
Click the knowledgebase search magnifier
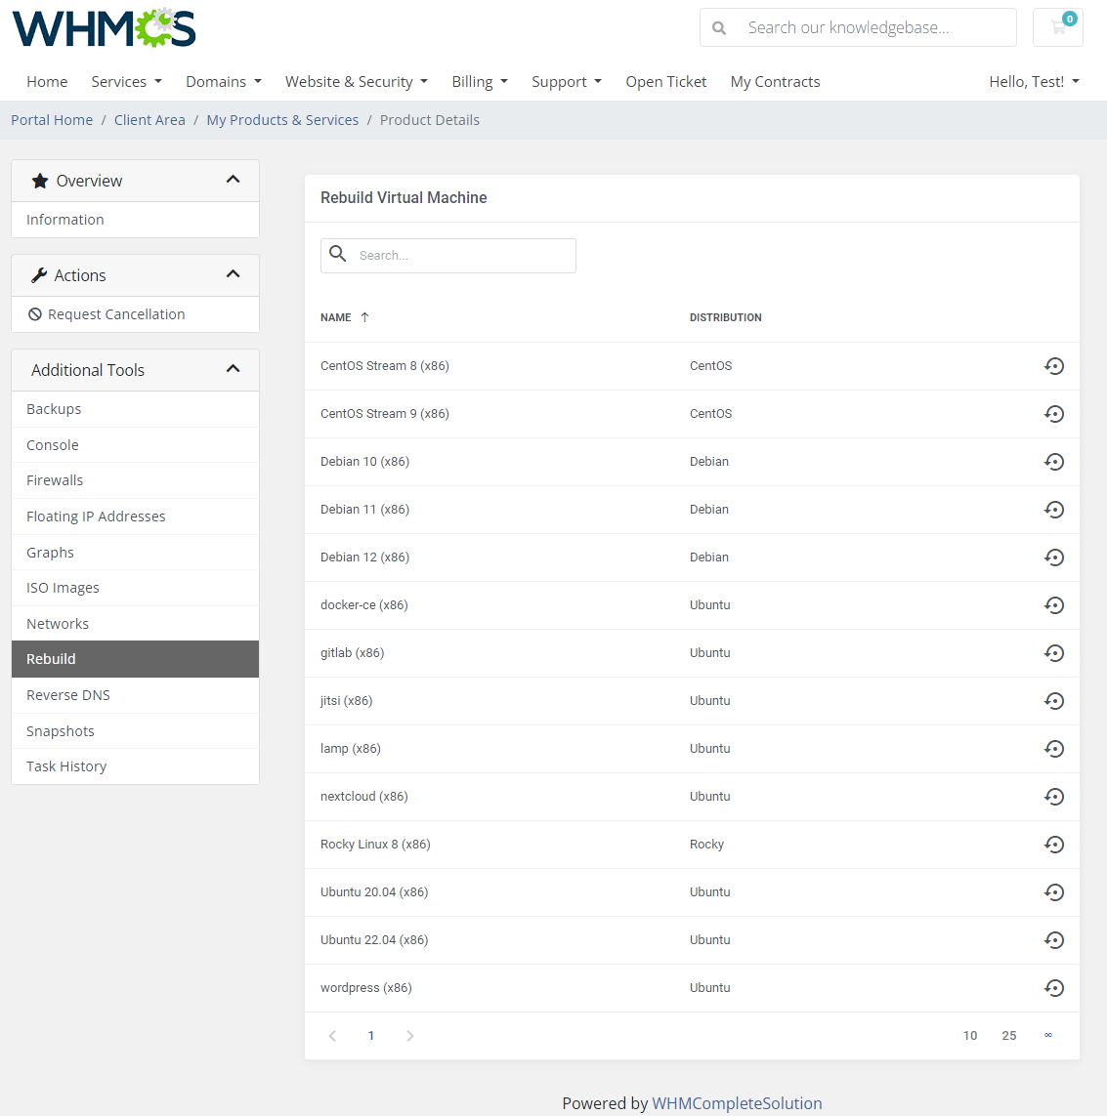click(x=719, y=26)
